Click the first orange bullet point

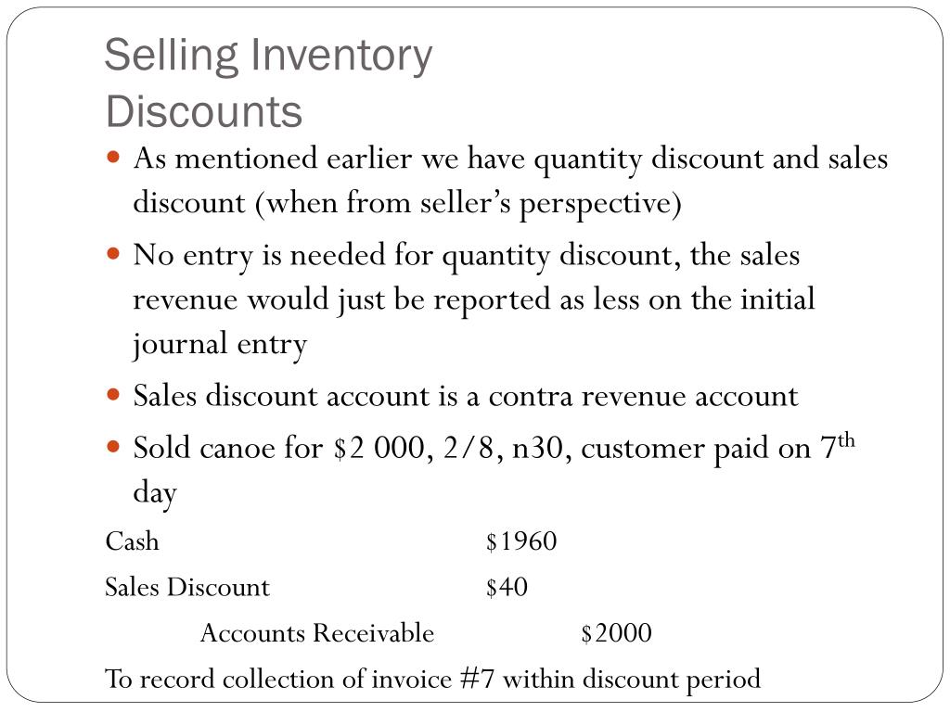point(113,158)
